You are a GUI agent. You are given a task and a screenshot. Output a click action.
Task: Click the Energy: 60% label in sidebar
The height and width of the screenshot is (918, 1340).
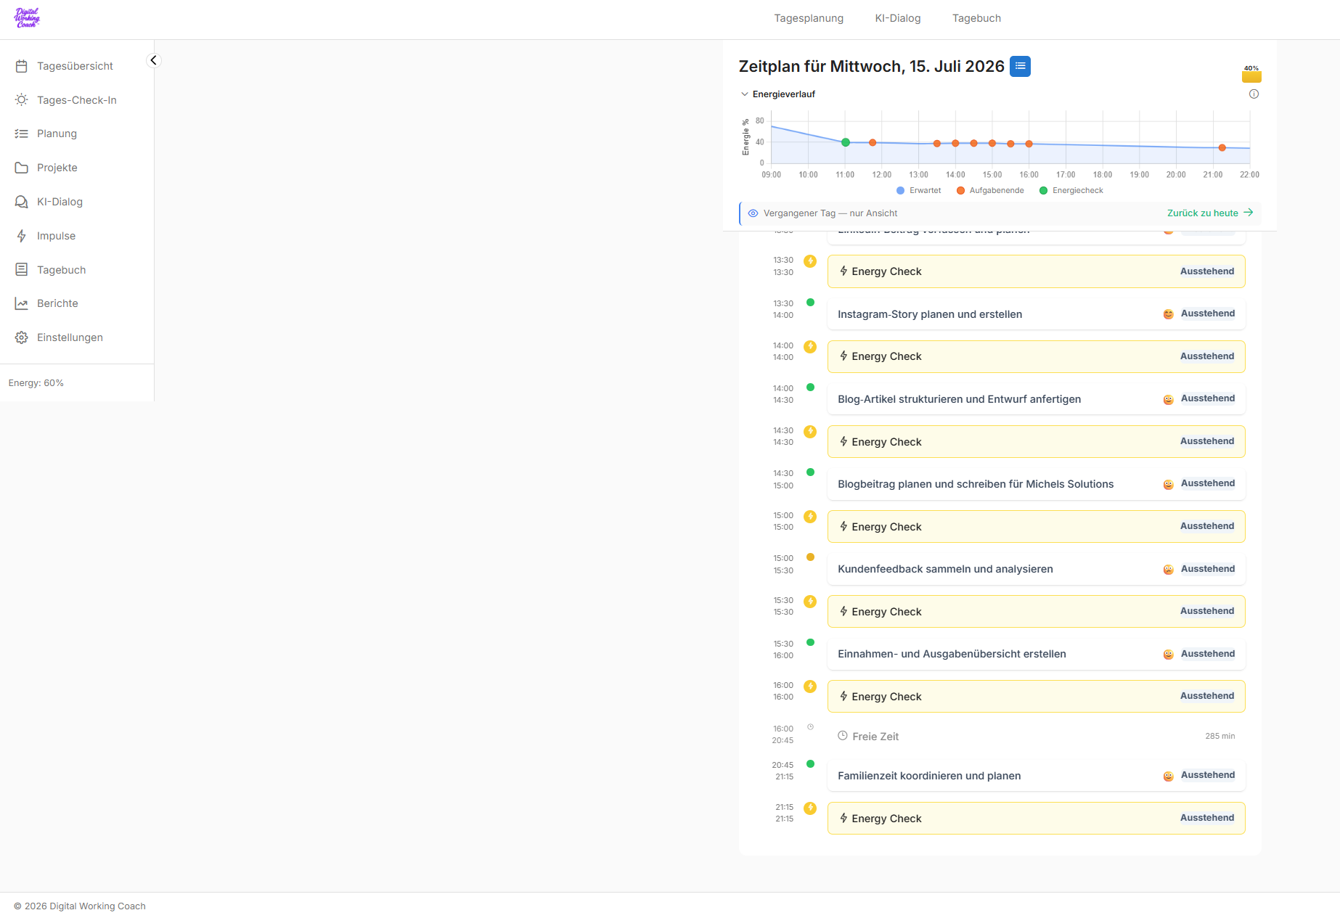coord(36,383)
